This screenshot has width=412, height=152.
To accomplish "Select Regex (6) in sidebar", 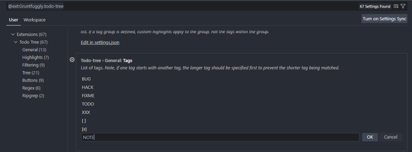I will (31, 88).
